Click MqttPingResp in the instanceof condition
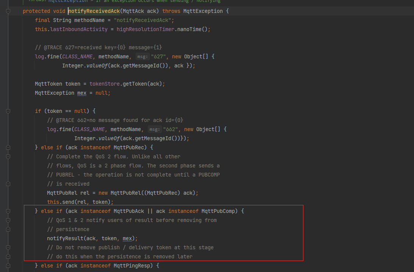Image resolution: width=414 pixels, height=272 pixels. [132, 266]
